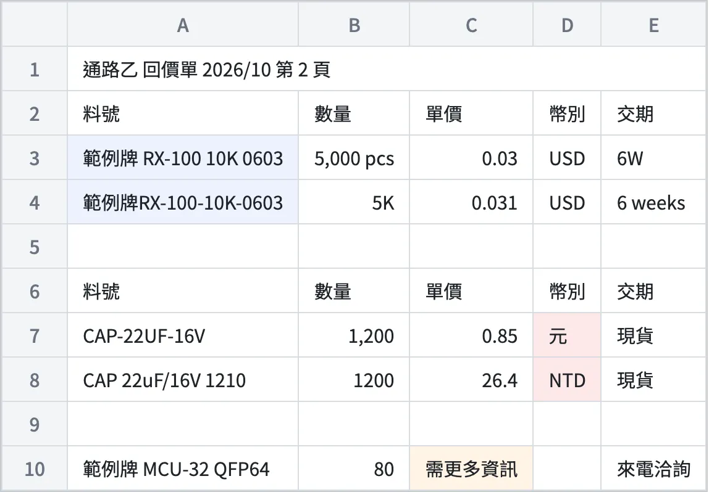Click 數量 header in row 2
Viewport: 709px width, 492px height.
[x=354, y=113]
